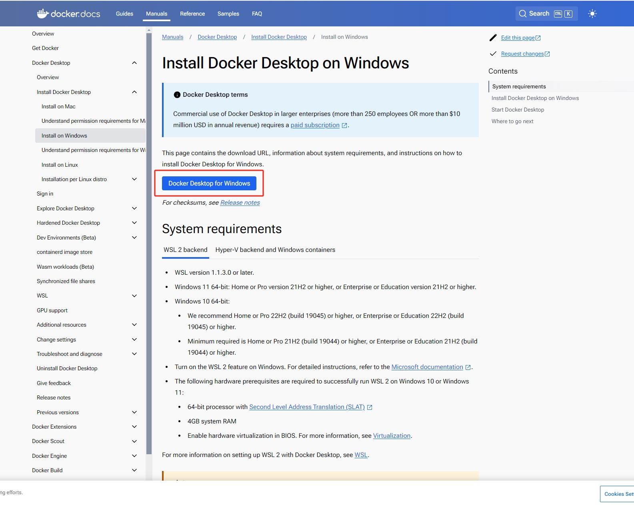Image resolution: width=634 pixels, height=505 pixels.
Task: Expand Explore Docker Desktop section
Action: (x=134, y=208)
